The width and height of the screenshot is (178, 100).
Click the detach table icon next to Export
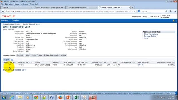pyautogui.click(x=12, y=60)
